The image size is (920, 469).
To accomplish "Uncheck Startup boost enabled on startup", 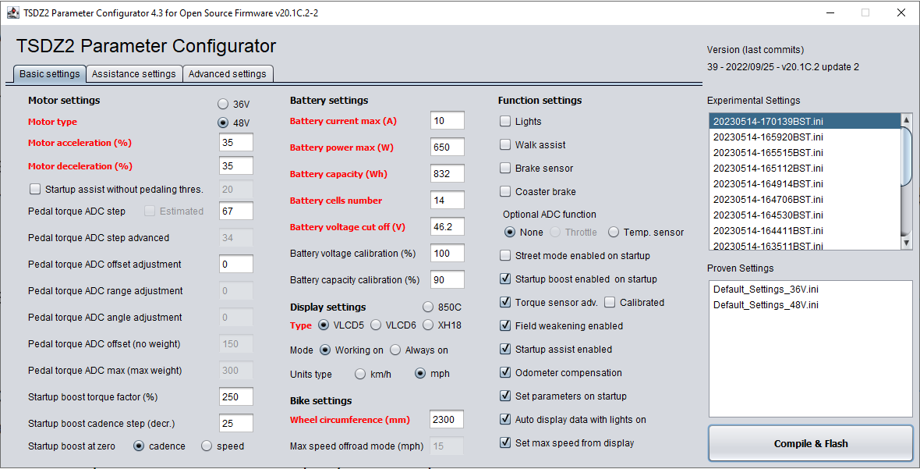I will (505, 279).
